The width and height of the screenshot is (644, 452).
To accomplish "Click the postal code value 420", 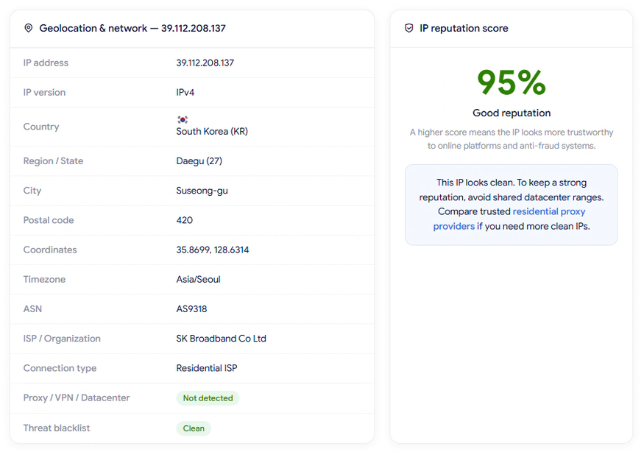I will point(185,220).
